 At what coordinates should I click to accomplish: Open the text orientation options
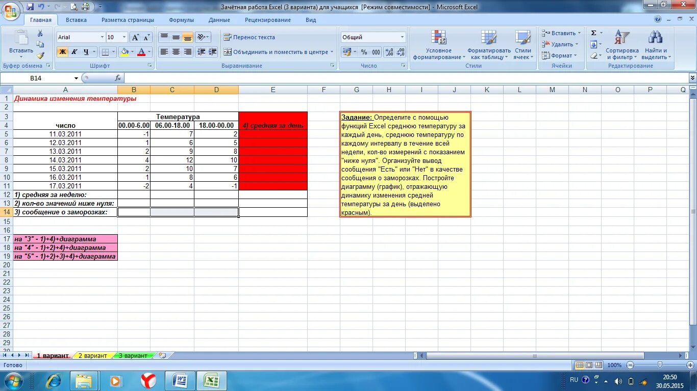coord(203,37)
